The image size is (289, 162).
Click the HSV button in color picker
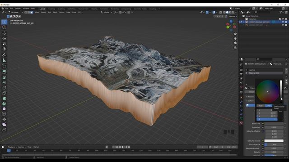tap(269, 106)
